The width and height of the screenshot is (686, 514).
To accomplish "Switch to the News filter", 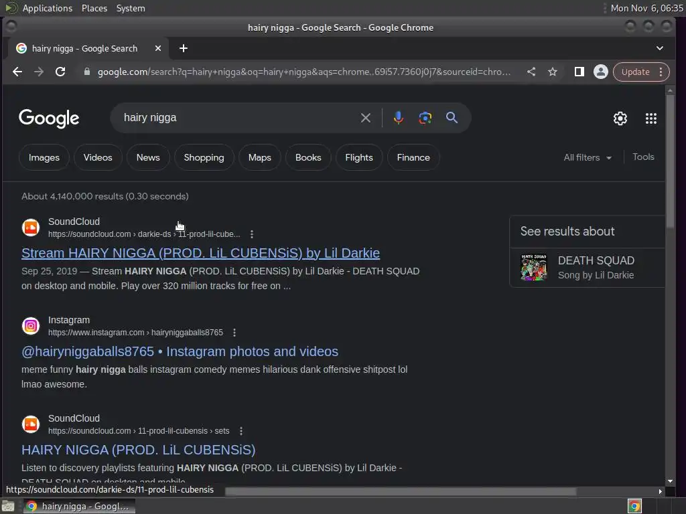I will [148, 157].
